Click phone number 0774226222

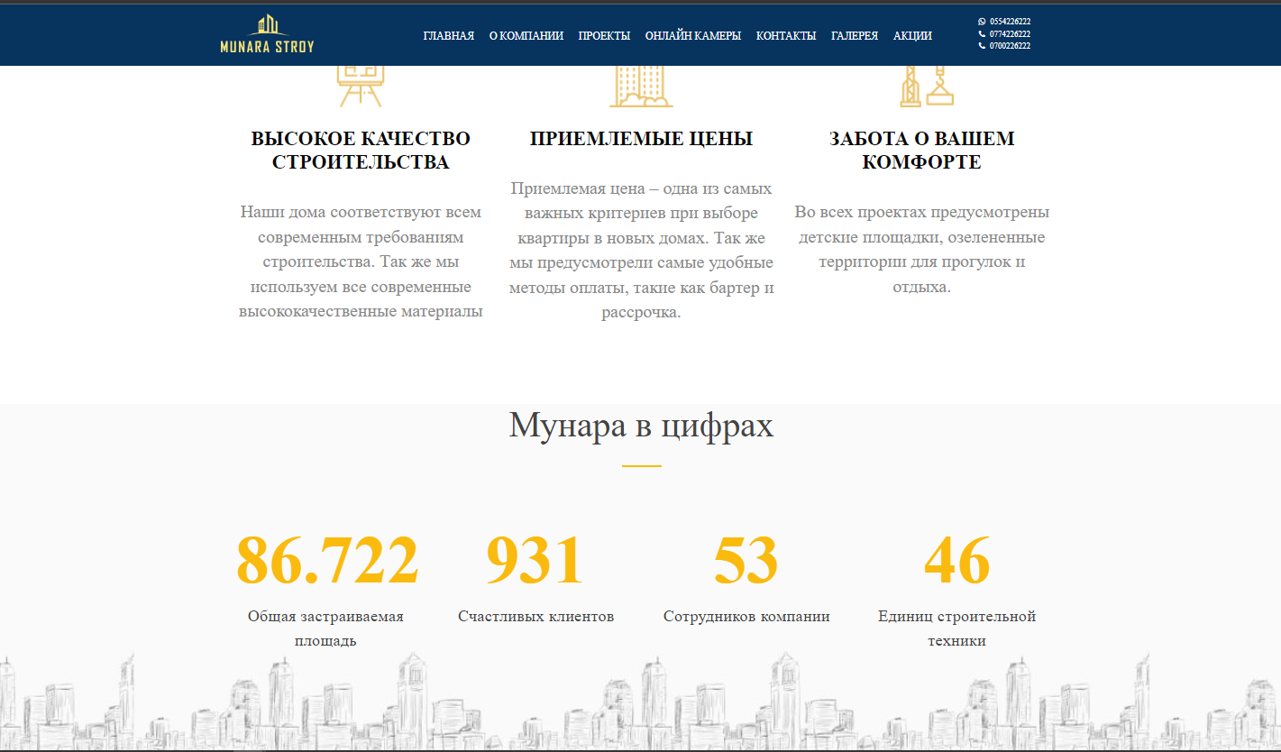(1010, 33)
